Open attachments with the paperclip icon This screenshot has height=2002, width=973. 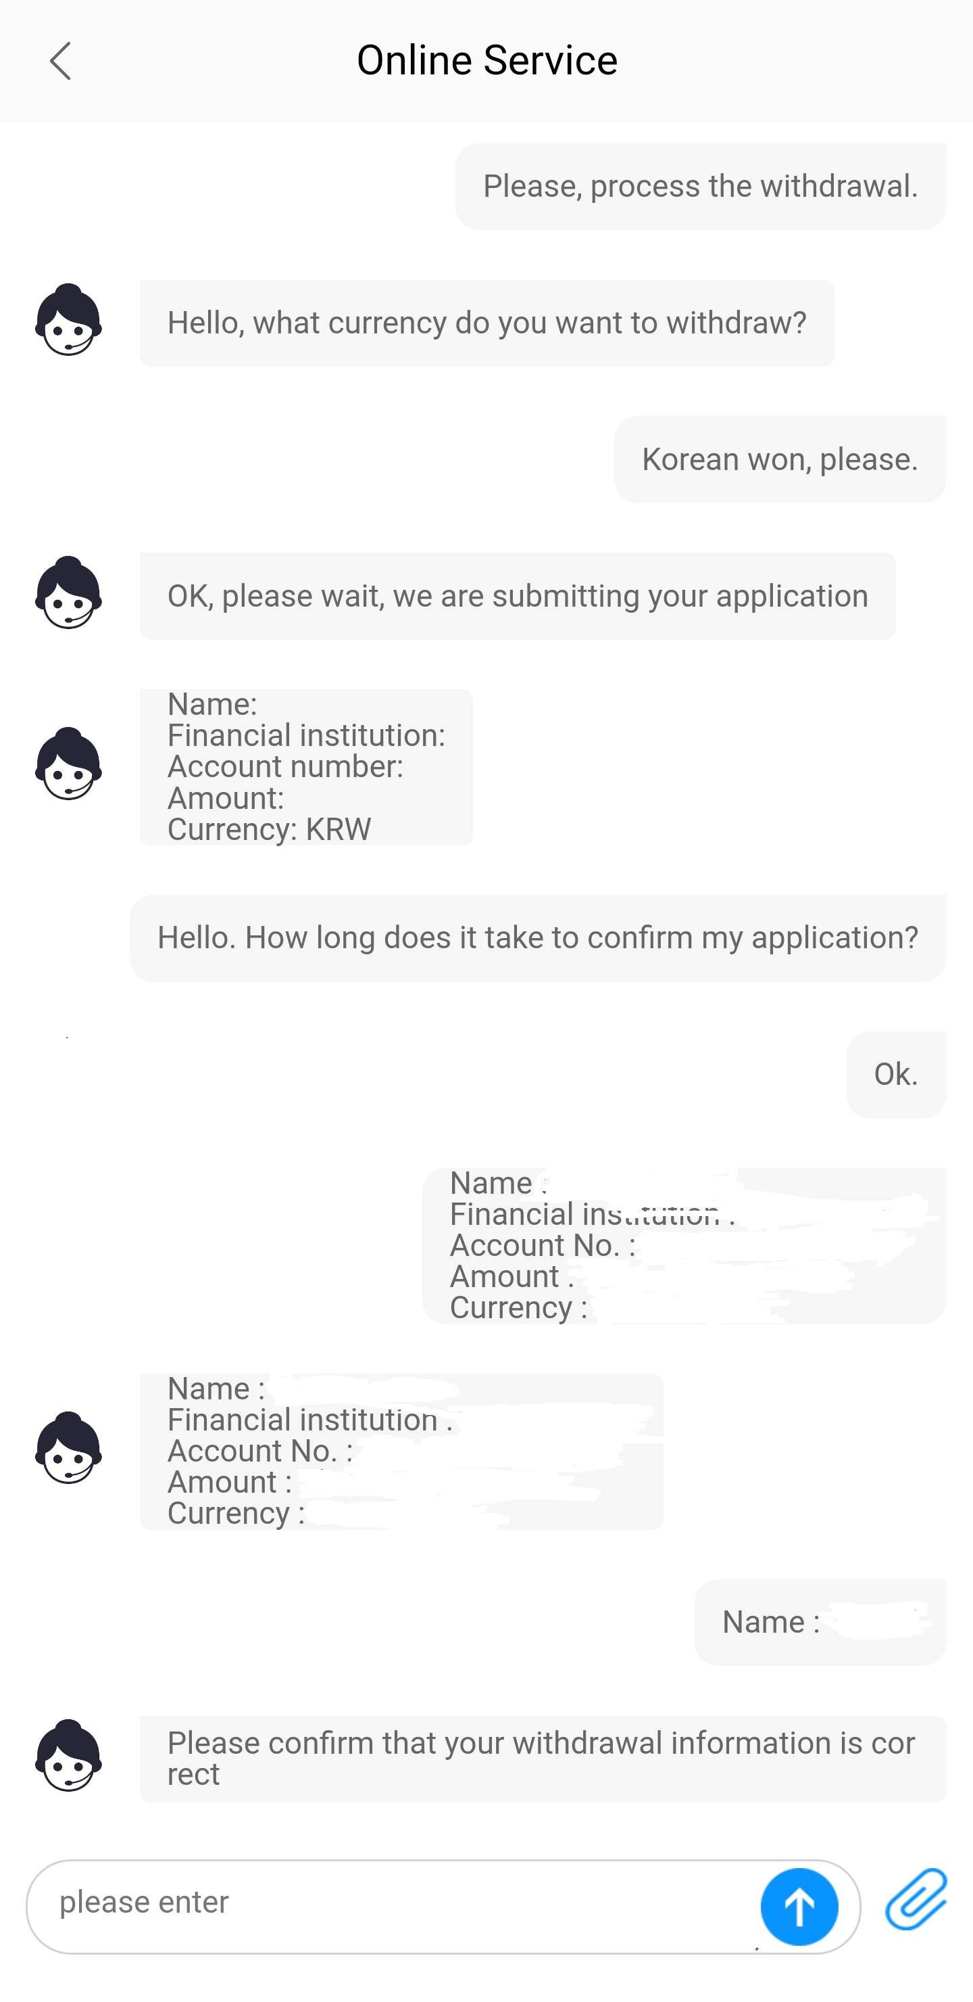(x=916, y=1899)
